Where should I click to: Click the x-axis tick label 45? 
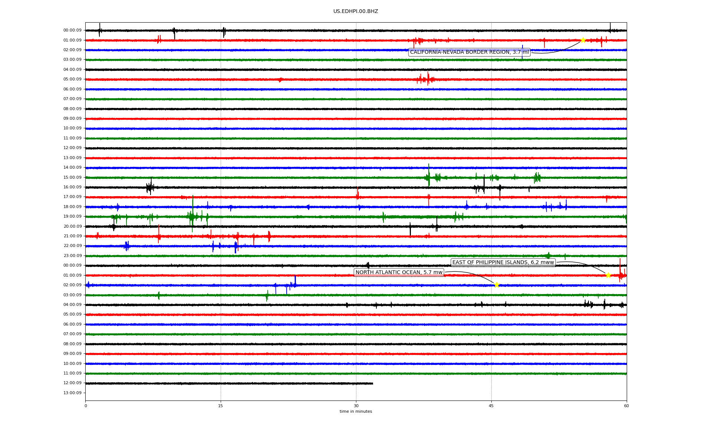tap(491, 406)
